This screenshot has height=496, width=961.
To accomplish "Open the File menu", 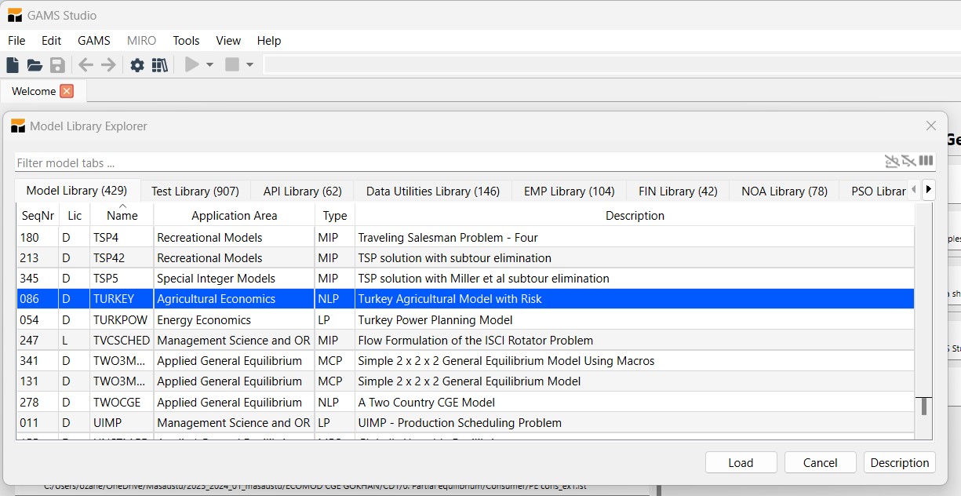I will pos(16,41).
